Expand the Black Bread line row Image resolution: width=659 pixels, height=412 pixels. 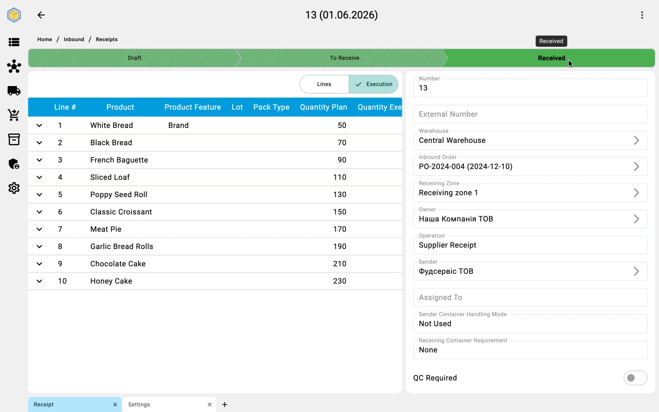[39, 143]
